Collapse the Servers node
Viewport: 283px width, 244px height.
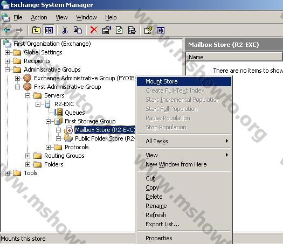point(27,95)
